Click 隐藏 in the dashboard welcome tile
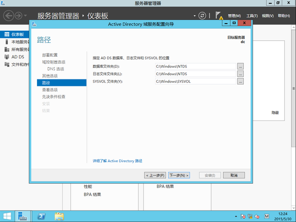The width and height of the screenshot is (296, 222). [275, 112]
